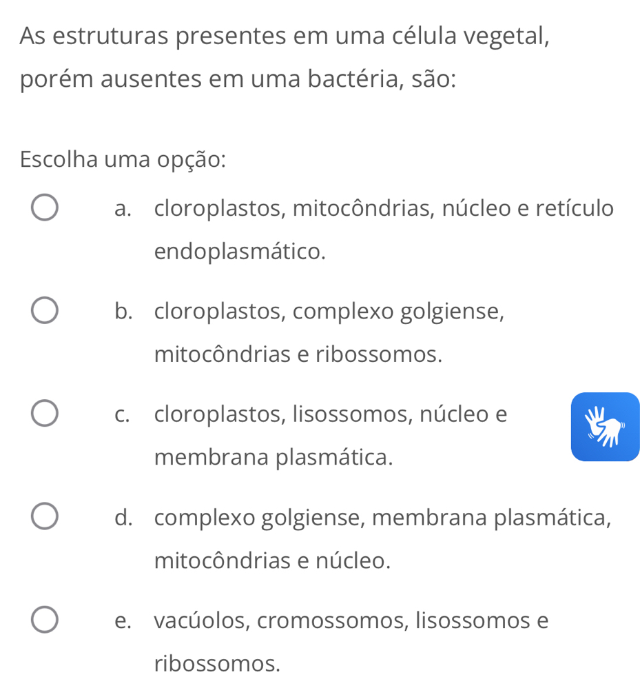The image size is (640, 688).
Task: Click the text 'cloroplastos, mitocôndrias, núcleo e retículo'
Action: (x=384, y=208)
